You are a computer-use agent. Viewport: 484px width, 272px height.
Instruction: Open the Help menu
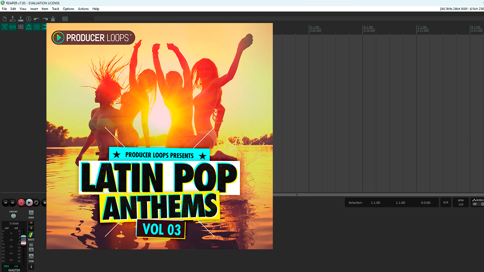pyautogui.click(x=96, y=9)
